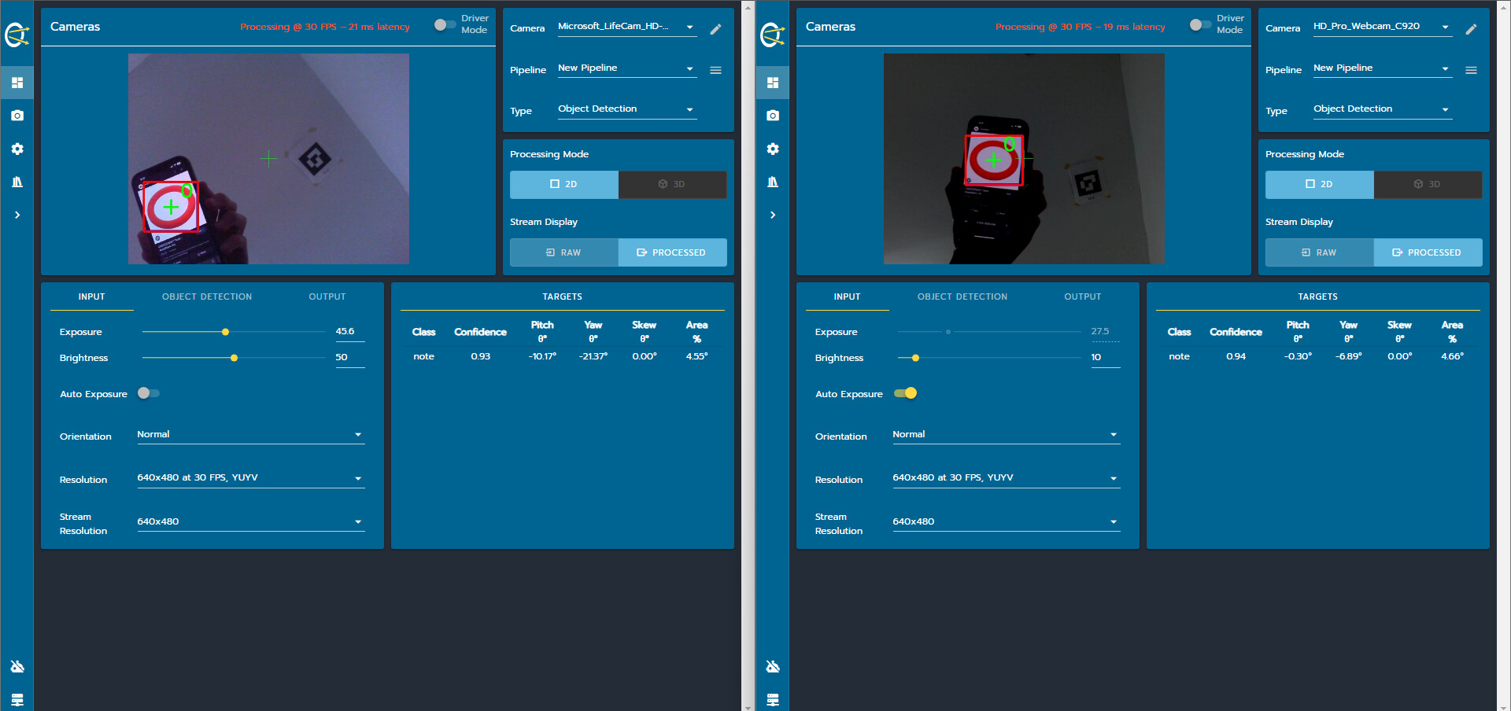Click the 0.93 confidence value in targets table
This screenshot has width=1511, height=711.
click(x=480, y=356)
